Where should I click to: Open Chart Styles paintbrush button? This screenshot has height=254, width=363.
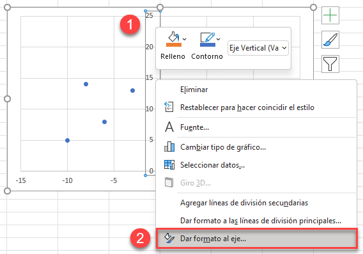click(x=330, y=40)
